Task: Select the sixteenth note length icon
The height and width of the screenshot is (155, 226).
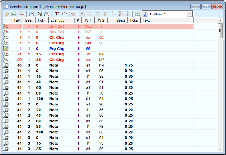Action: click(112, 14)
